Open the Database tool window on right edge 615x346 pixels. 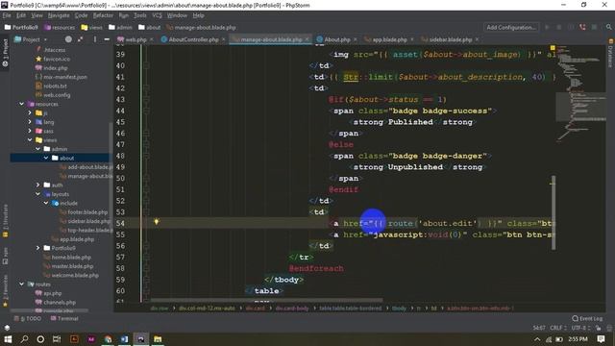(610, 53)
